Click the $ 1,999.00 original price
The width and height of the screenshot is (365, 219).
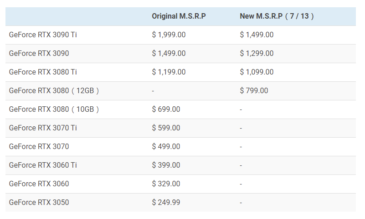169,35
